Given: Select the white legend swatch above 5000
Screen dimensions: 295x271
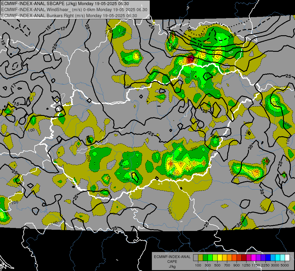Looking at the screenshot, I should point(288,257).
